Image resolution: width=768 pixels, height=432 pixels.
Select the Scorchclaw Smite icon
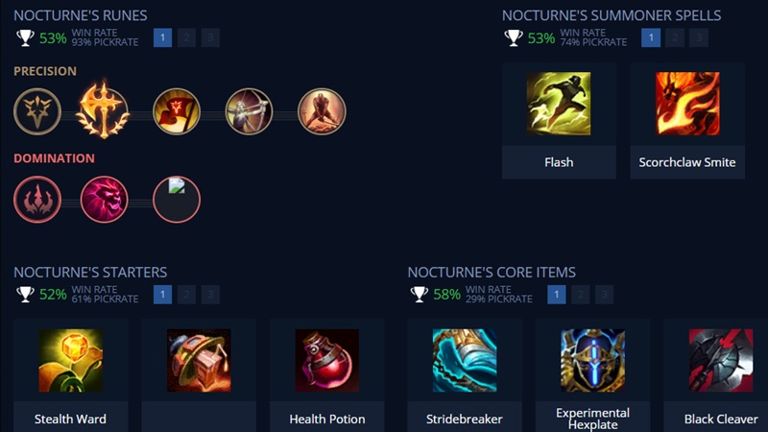(687, 104)
